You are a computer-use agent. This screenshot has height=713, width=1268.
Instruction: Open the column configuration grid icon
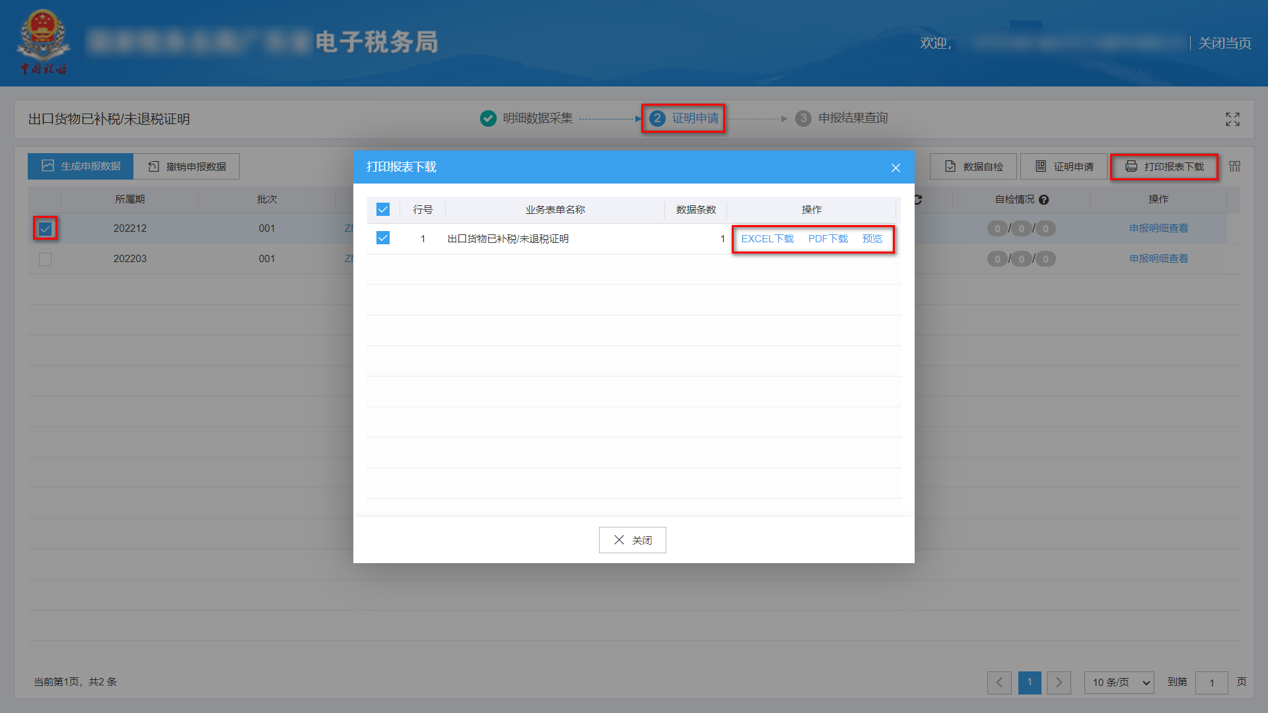tap(1234, 166)
